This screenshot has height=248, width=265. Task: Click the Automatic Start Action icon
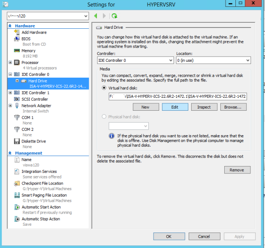17,207
